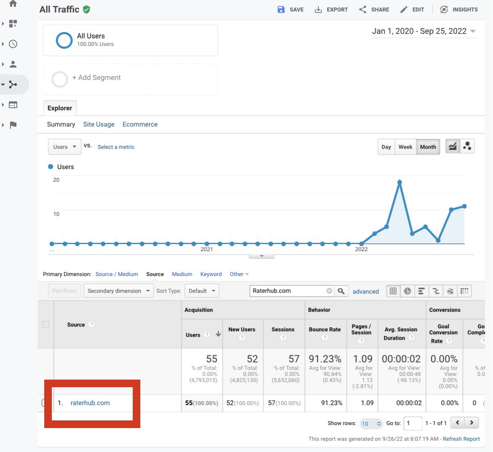Open Audience person icon in sidebar

13,64
